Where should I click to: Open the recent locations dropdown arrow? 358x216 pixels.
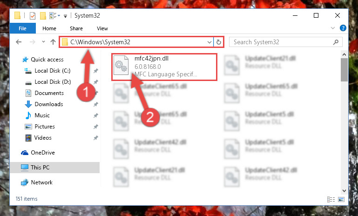point(43,42)
